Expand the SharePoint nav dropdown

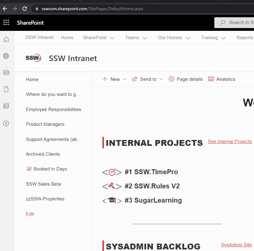(98, 38)
